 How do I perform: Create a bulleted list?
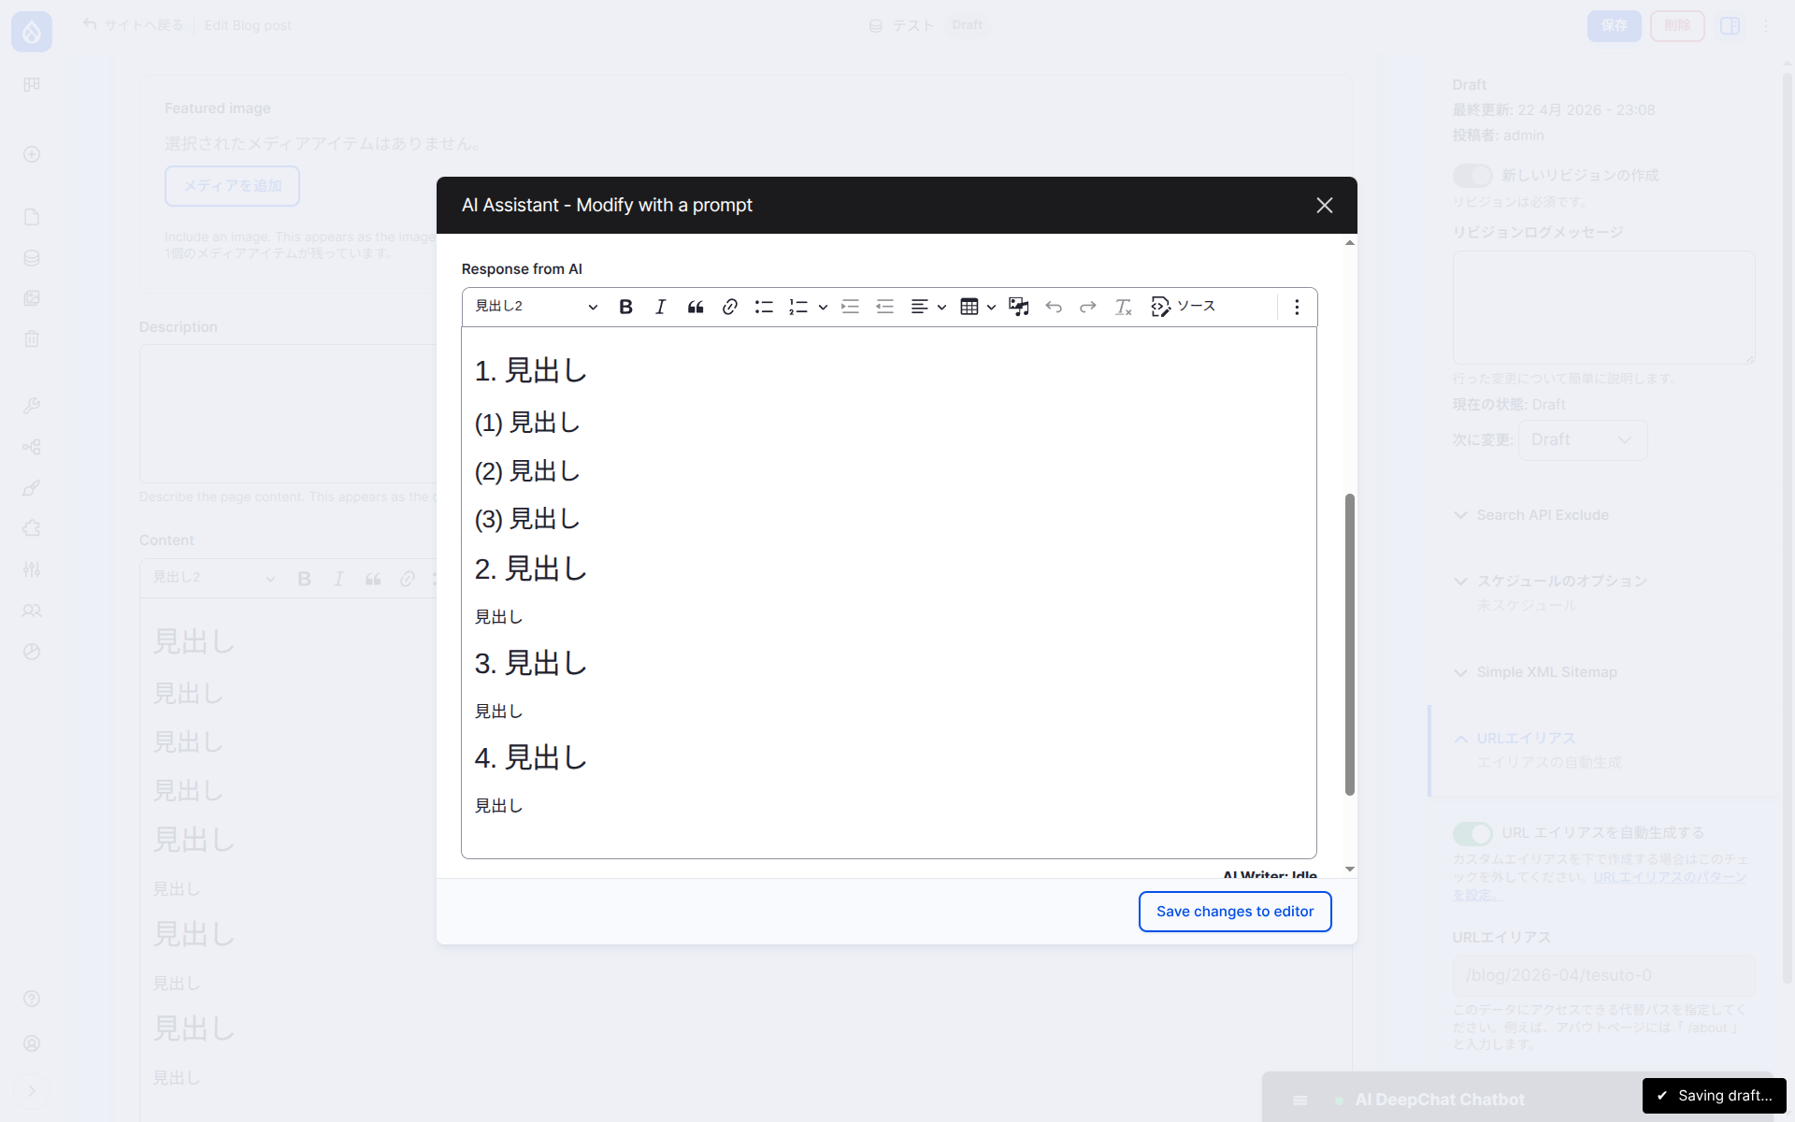[x=764, y=306]
